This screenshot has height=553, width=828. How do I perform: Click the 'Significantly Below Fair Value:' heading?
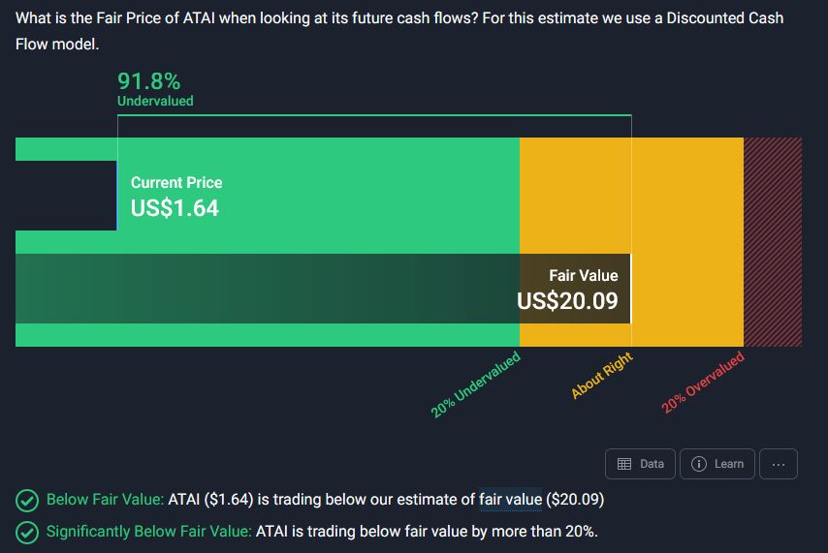(148, 531)
